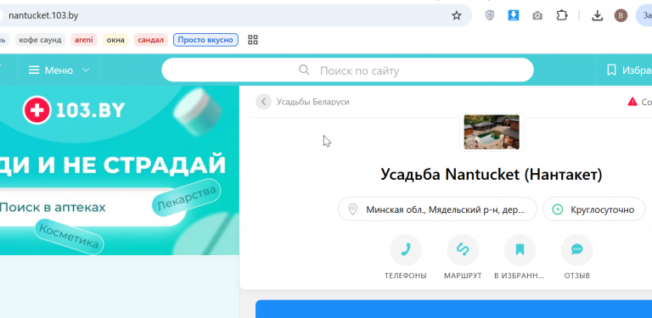
Task: Open the 'сандал' bookmark
Action: tap(150, 40)
